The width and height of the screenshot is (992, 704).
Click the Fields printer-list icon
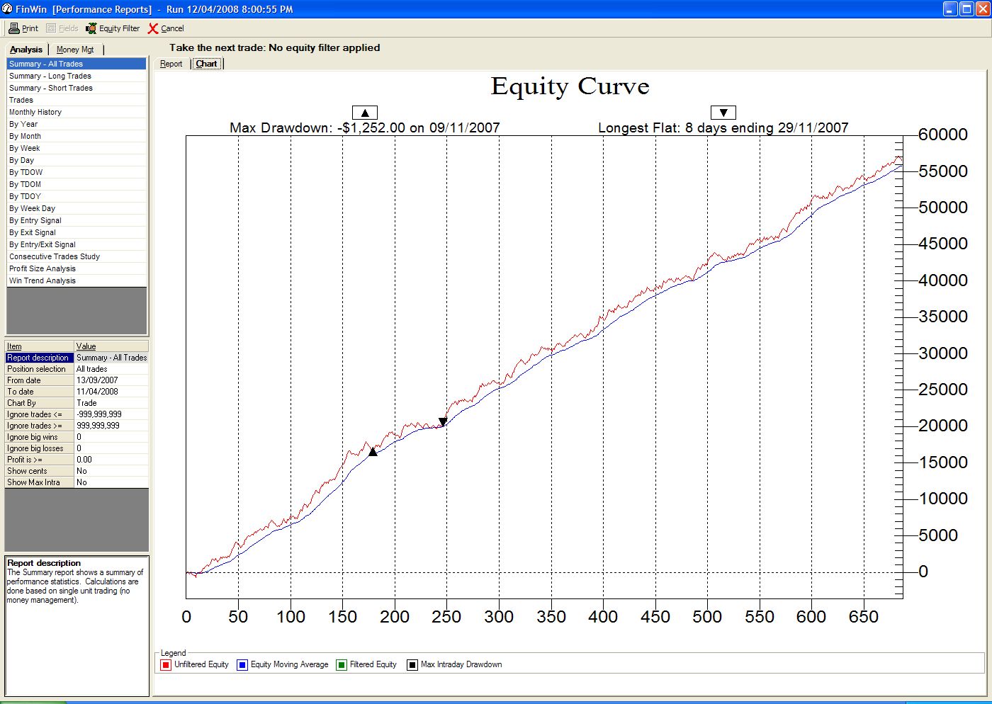51,28
